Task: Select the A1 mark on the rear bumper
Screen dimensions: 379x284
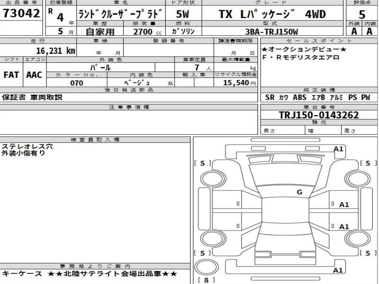Action: click(338, 270)
